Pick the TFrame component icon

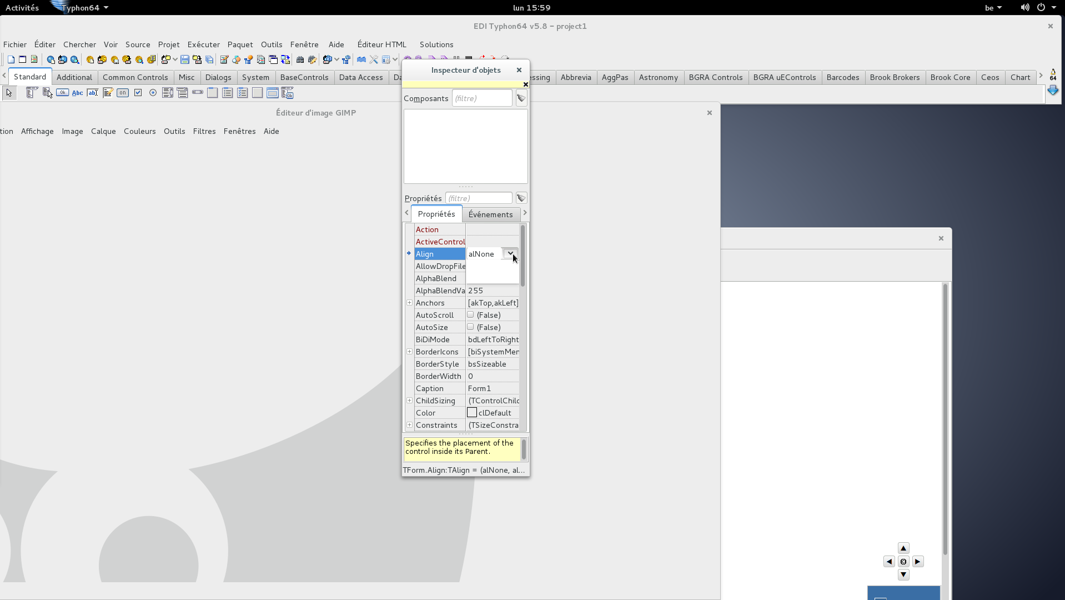273,93
